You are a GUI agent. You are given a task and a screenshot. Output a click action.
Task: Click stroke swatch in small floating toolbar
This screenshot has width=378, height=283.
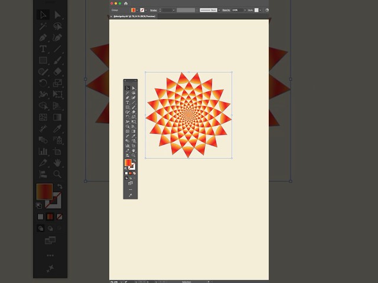point(132,166)
